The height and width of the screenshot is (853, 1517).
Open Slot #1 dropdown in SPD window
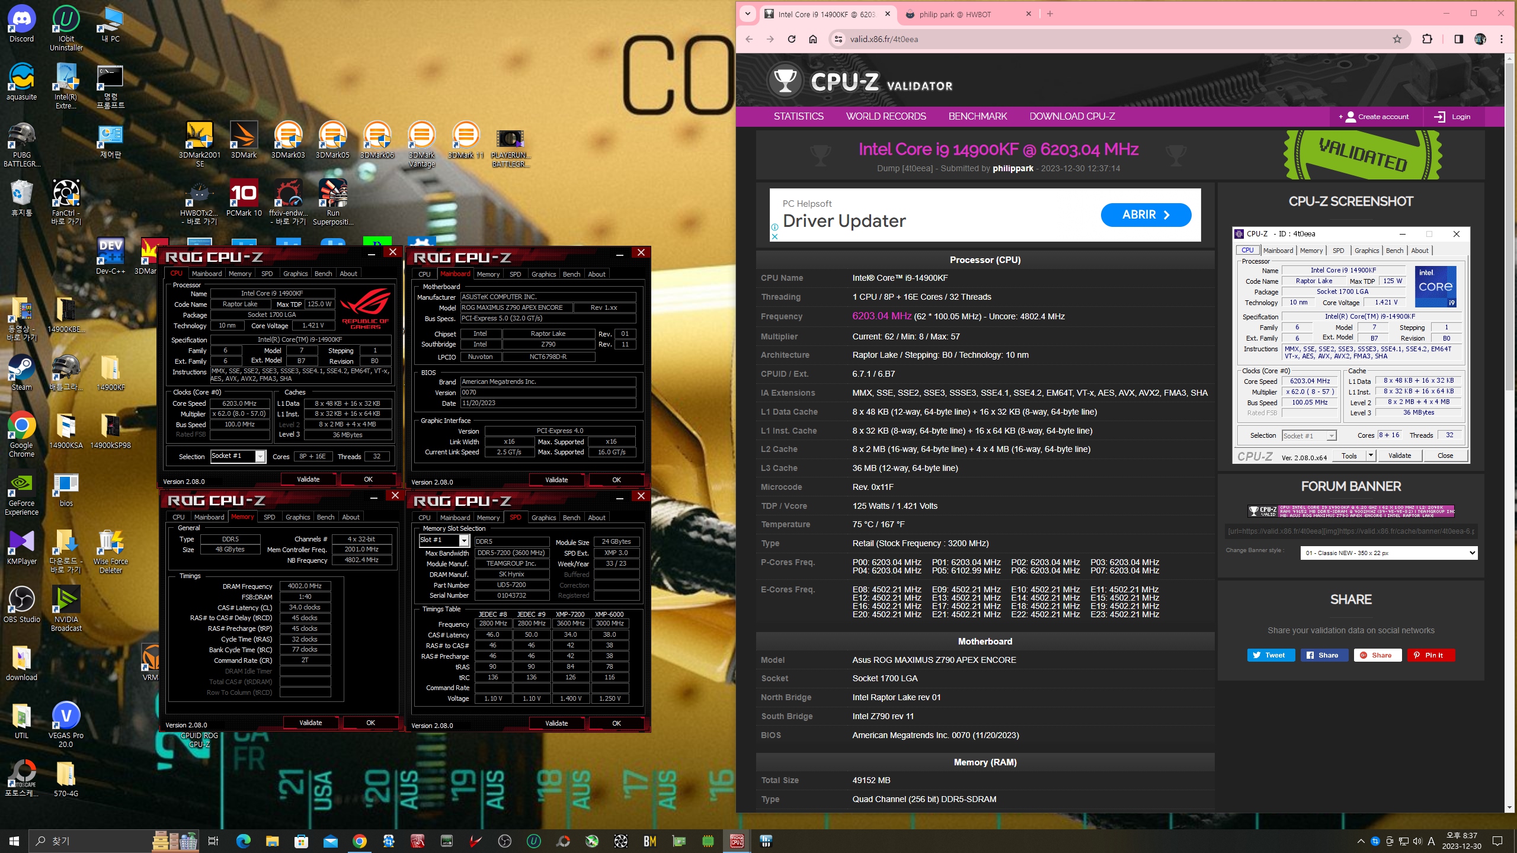click(444, 540)
